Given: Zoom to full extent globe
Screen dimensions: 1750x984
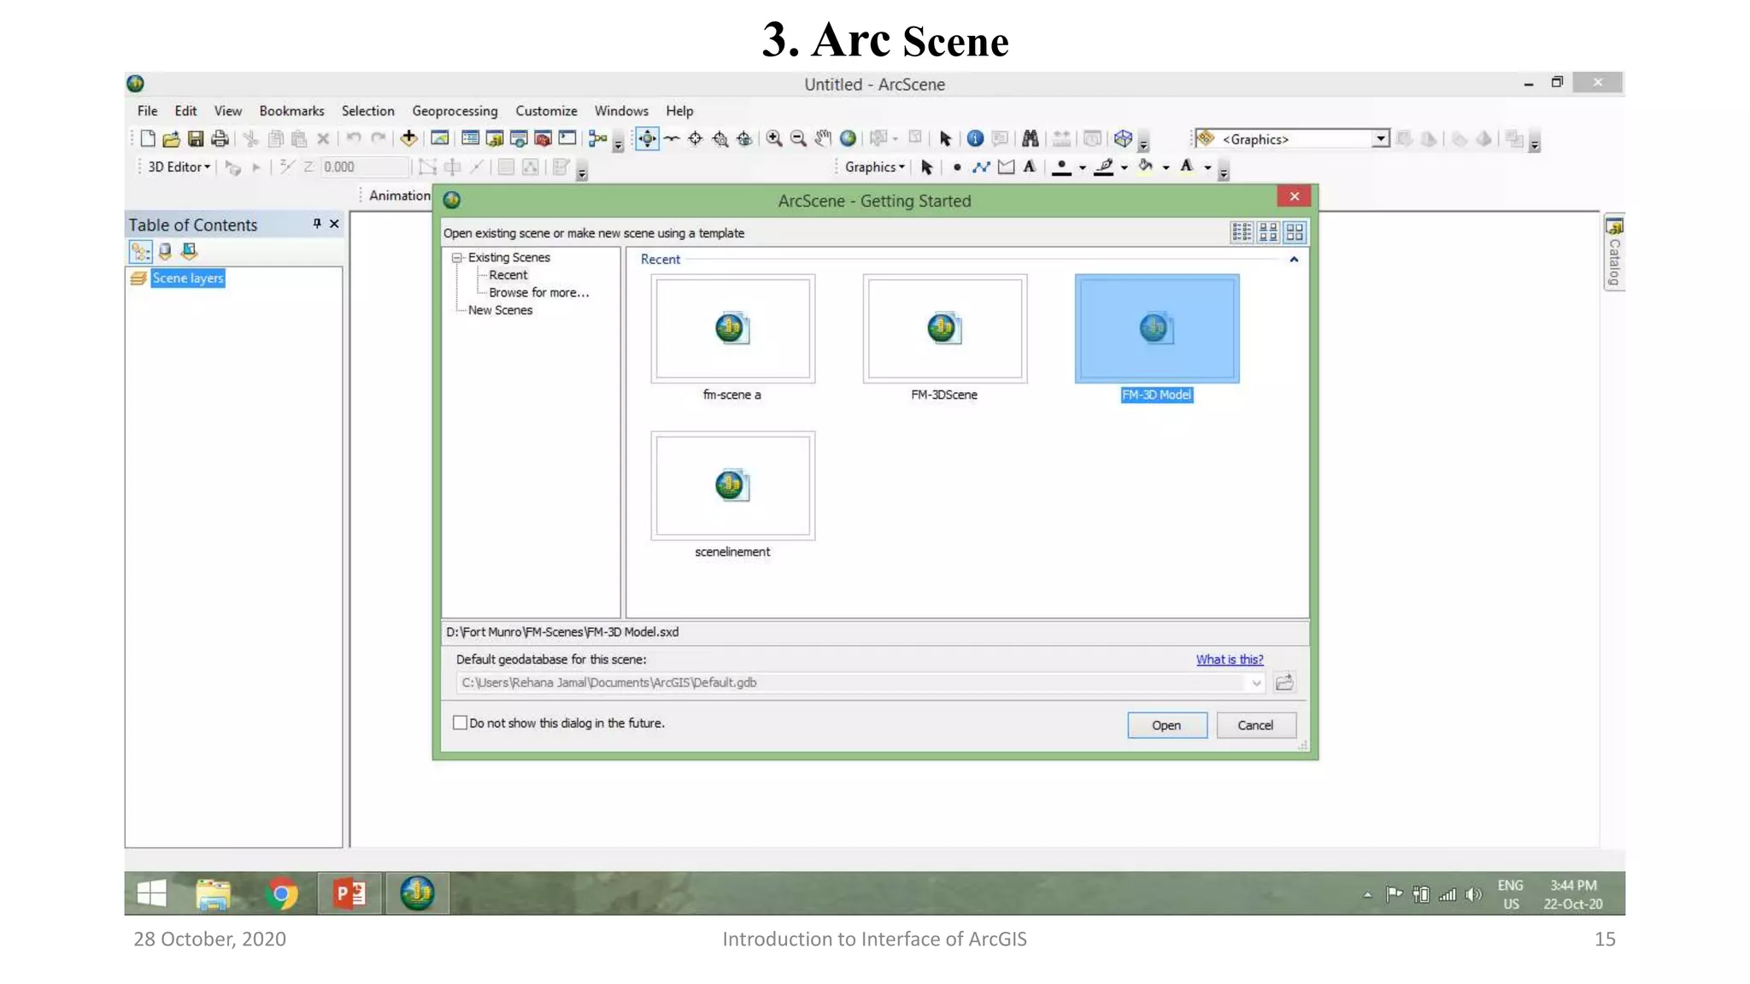Looking at the screenshot, I should (848, 138).
